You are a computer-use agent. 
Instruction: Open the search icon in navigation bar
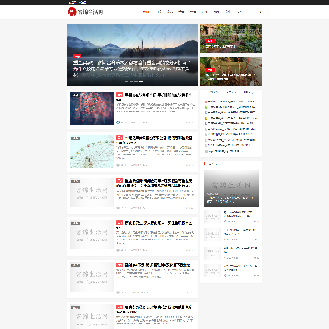tap(260, 12)
